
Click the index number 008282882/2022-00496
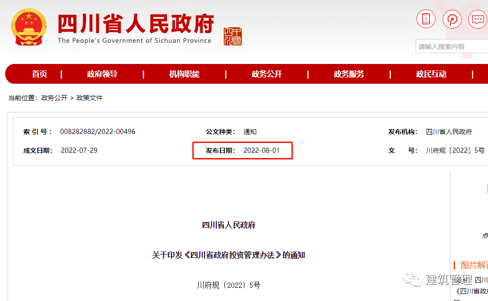(97, 132)
